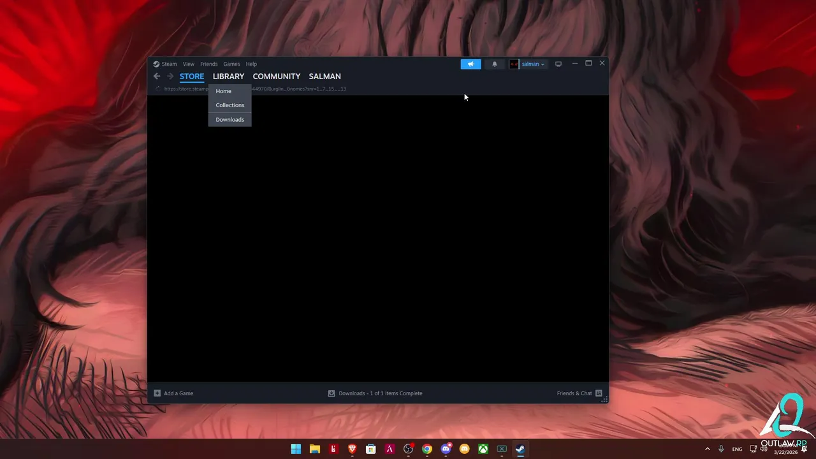This screenshot has width=816, height=459.
Task: Open the Xbox app from taskbar
Action: click(483, 449)
